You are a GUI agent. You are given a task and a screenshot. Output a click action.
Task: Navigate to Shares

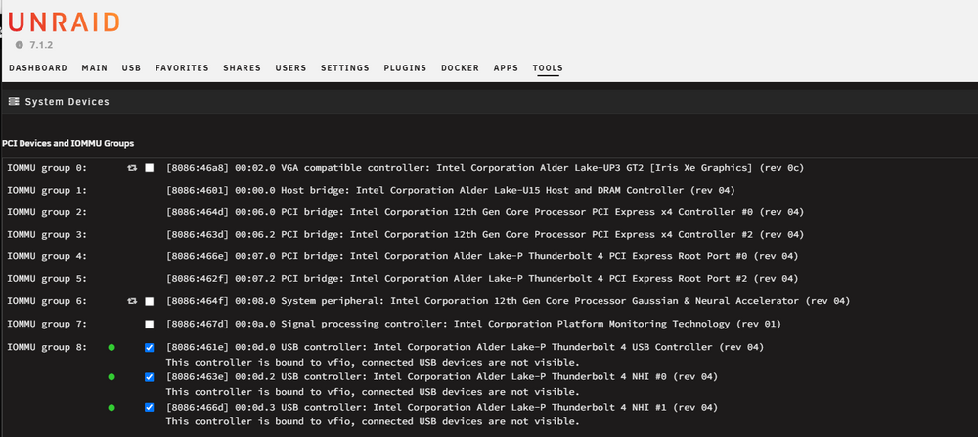[x=242, y=68]
